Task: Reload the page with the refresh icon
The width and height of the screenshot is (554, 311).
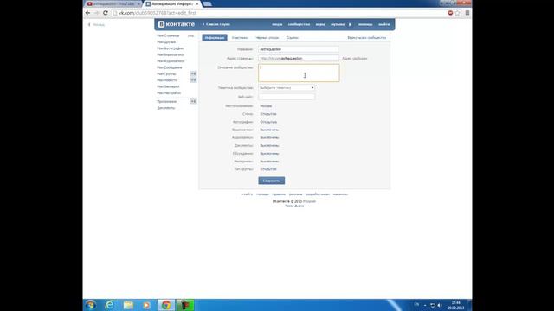Action: tap(106, 13)
